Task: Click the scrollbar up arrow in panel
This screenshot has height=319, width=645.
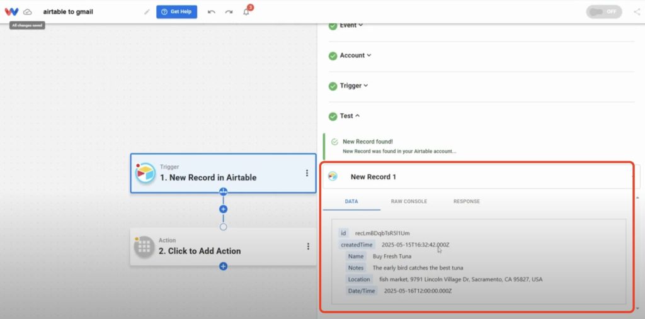Action: [637, 198]
